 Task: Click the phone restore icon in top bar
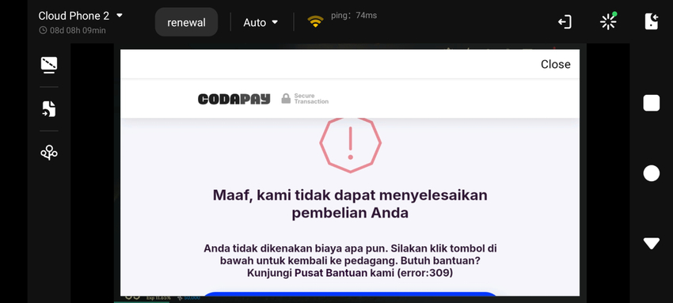point(651,21)
